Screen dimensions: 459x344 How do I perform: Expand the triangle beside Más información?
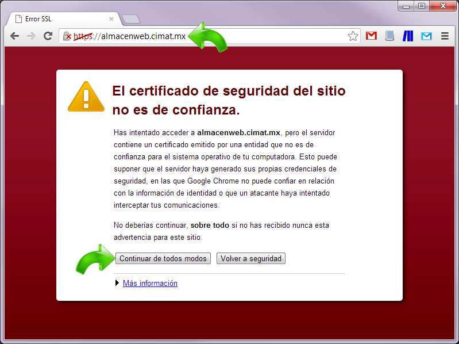[x=118, y=283]
